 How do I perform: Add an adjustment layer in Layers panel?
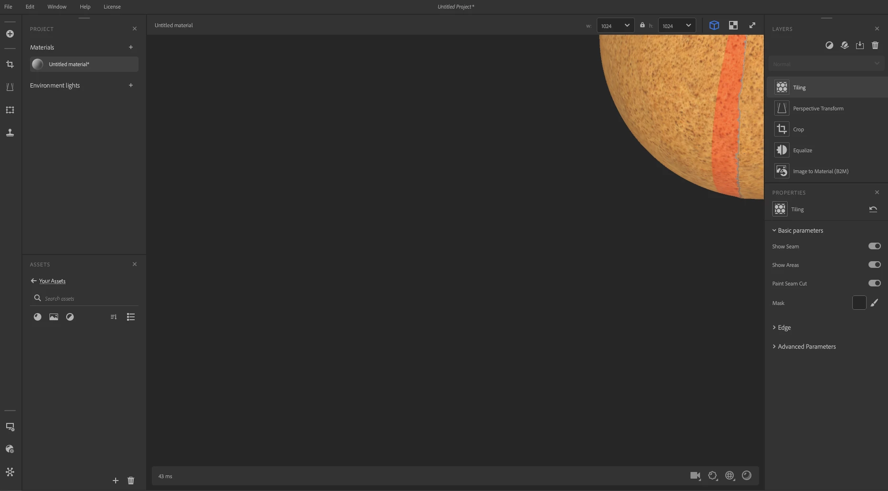pyautogui.click(x=829, y=45)
